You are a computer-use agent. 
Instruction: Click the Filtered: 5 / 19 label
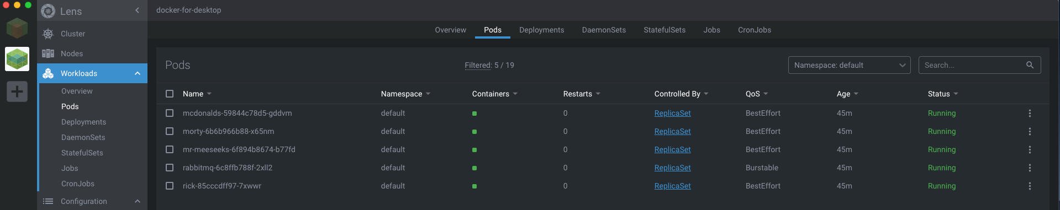tap(489, 65)
